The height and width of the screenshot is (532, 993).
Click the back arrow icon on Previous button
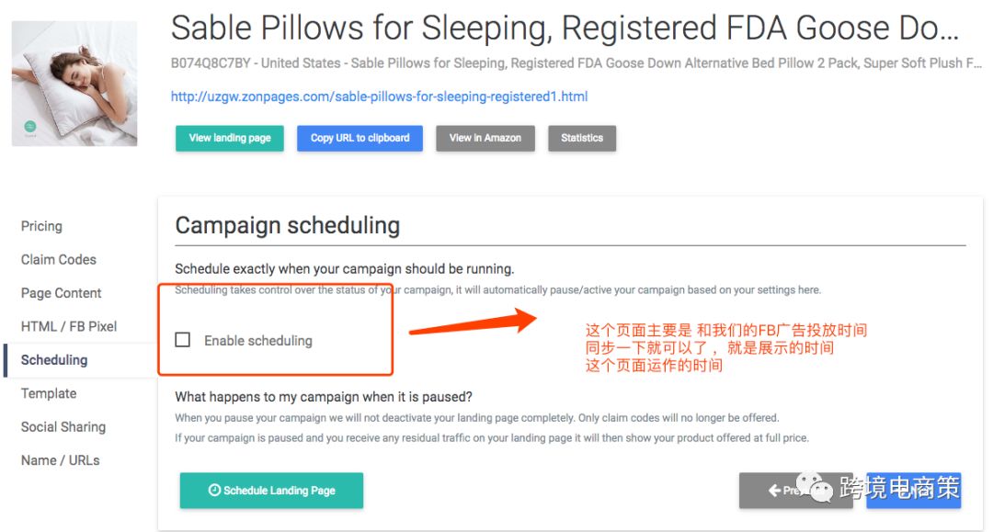pos(775,491)
